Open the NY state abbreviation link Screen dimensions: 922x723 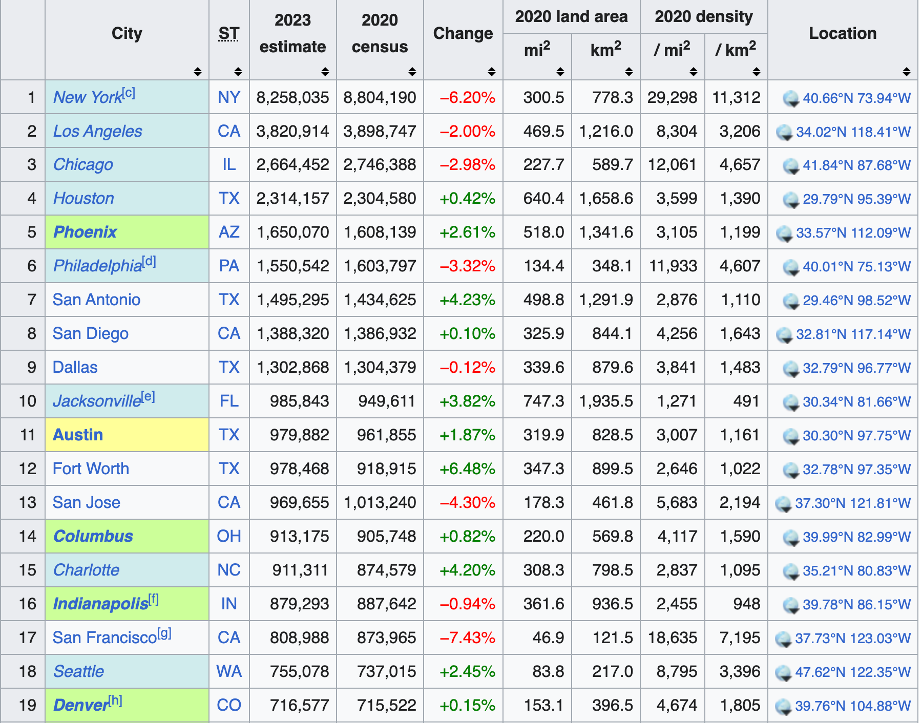click(229, 97)
